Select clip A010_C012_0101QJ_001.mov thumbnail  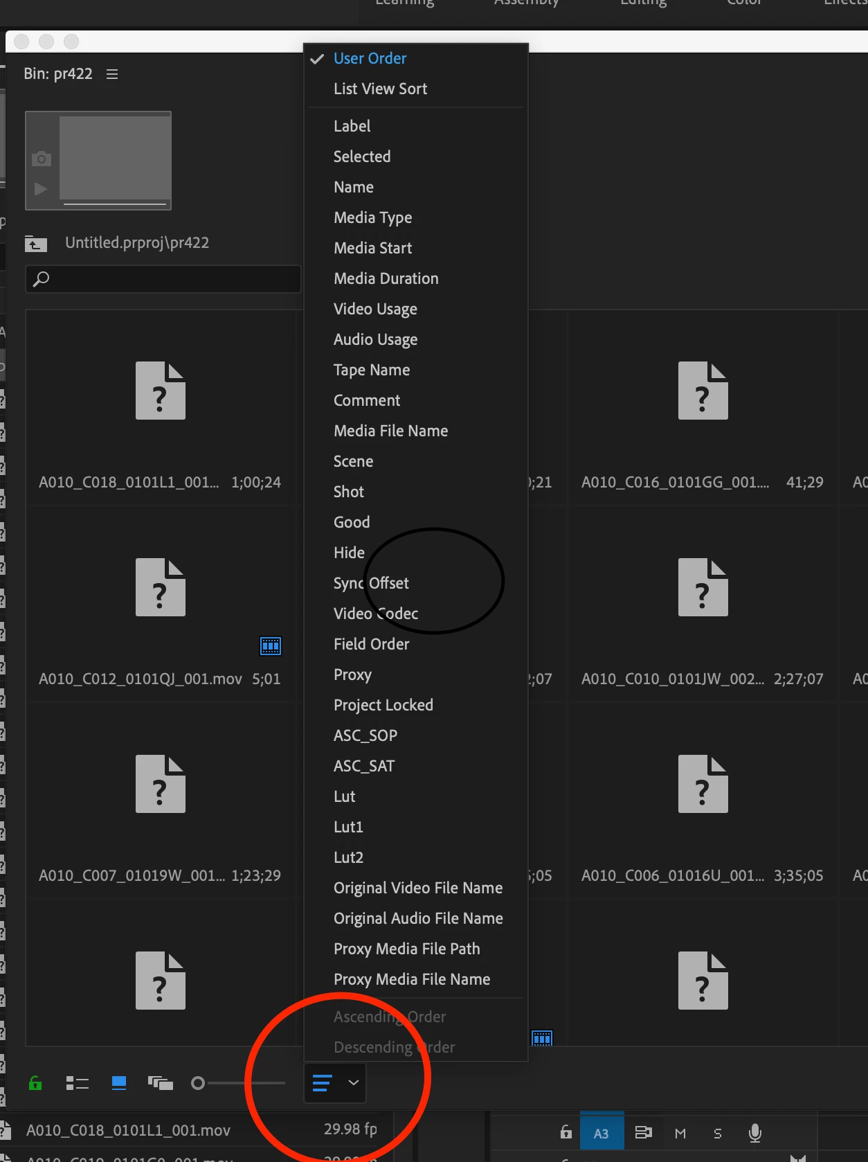(x=161, y=587)
